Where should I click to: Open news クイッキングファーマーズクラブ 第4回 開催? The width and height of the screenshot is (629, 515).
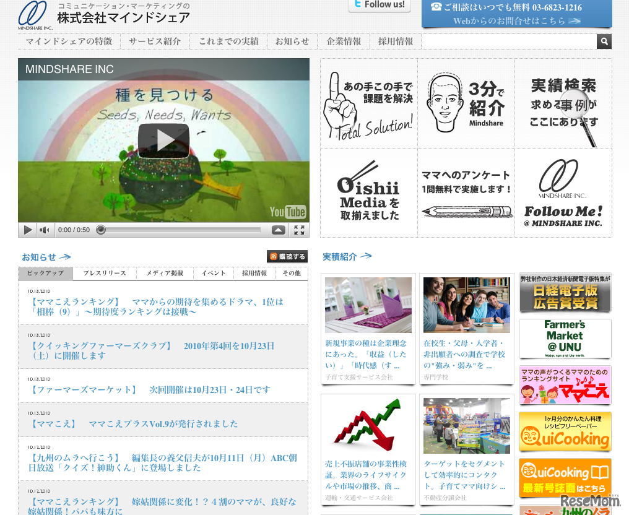click(152, 351)
